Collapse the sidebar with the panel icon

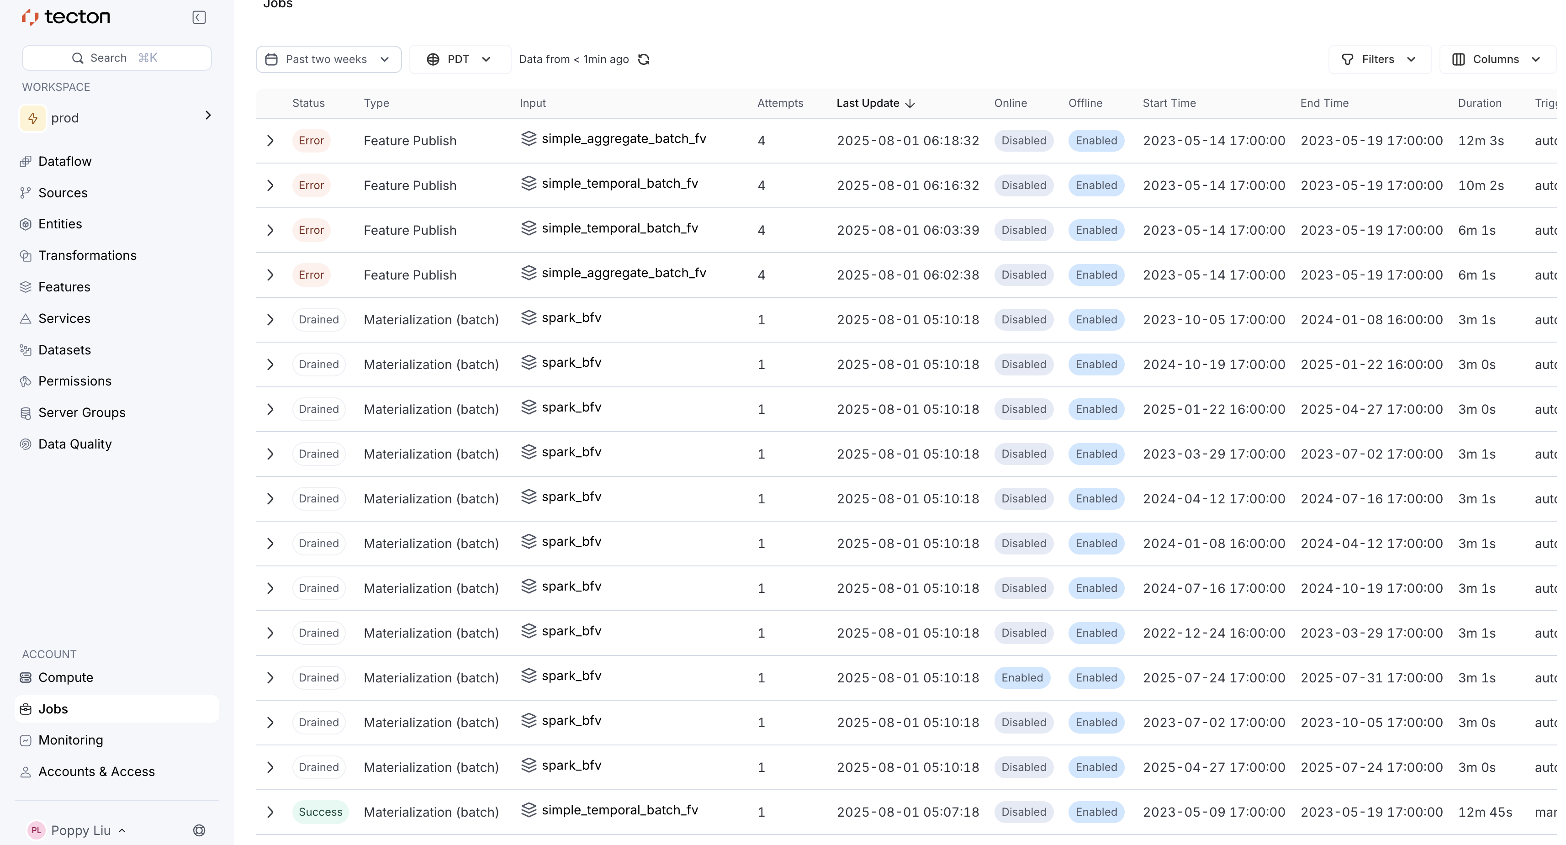199,17
